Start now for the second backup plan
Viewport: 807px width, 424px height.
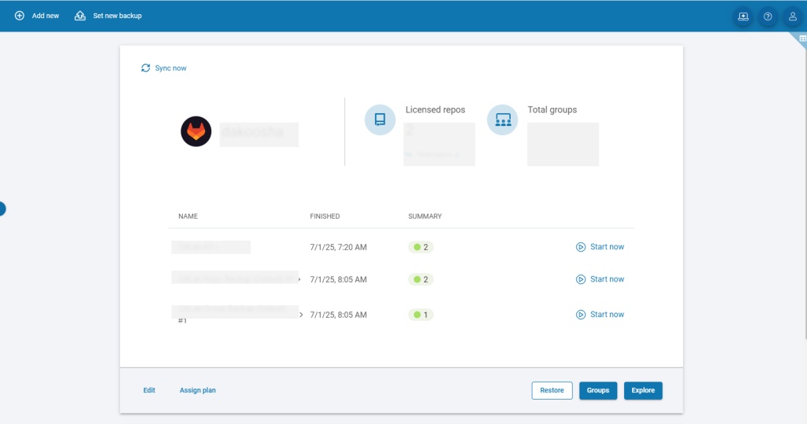[600, 279]
